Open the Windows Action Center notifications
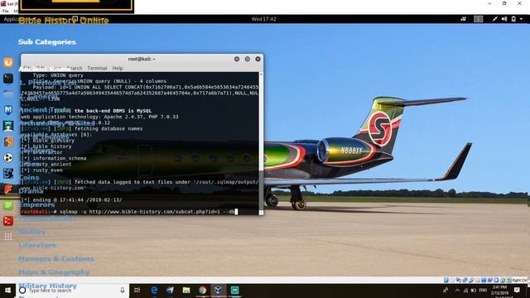The image size is (530, 298). point(517,291)
